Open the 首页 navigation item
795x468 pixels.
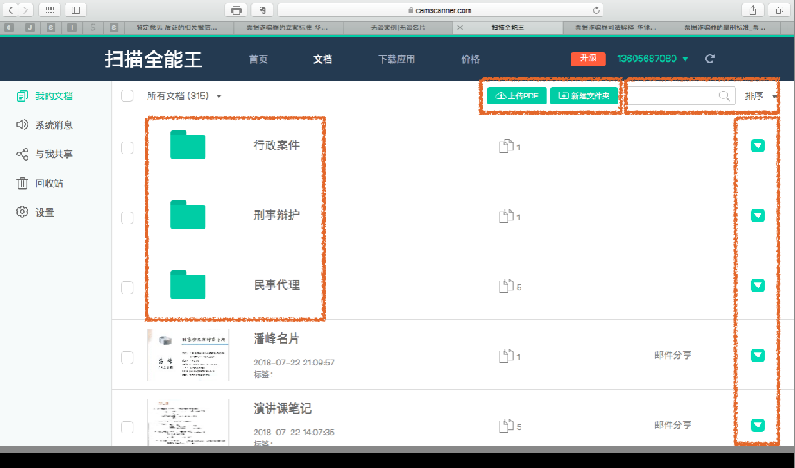tap(259, 60)
